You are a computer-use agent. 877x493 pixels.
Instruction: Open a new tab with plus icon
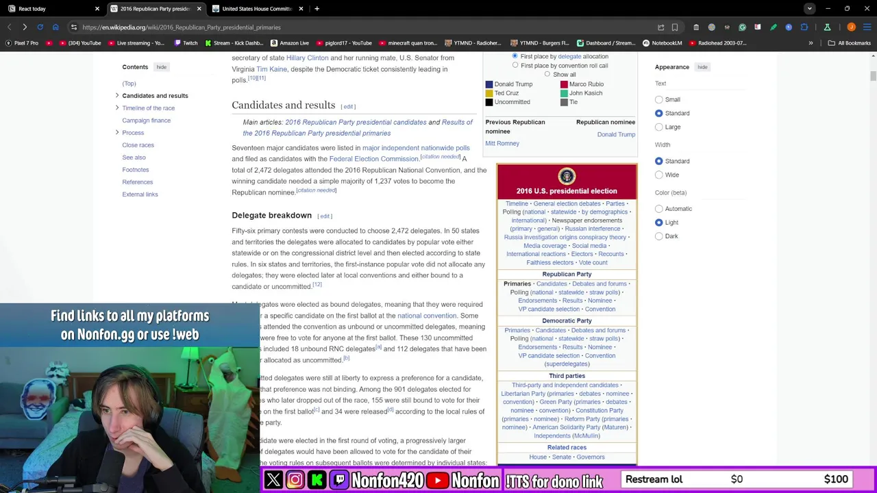(317, 9)
